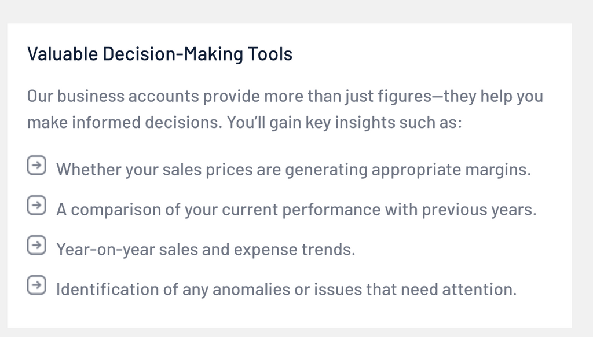
Task: Select the arrow icon beside Year-on-year sales item
Action: [x=36, y=245]
